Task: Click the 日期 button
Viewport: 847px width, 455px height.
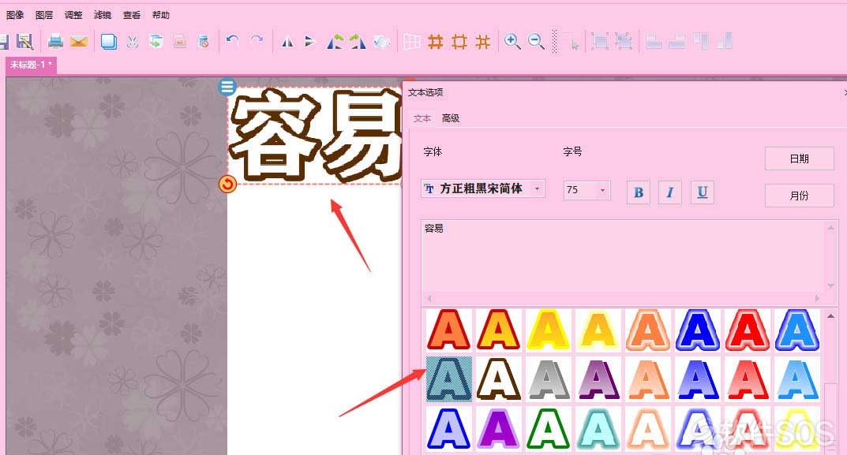Action: (799, 159)
